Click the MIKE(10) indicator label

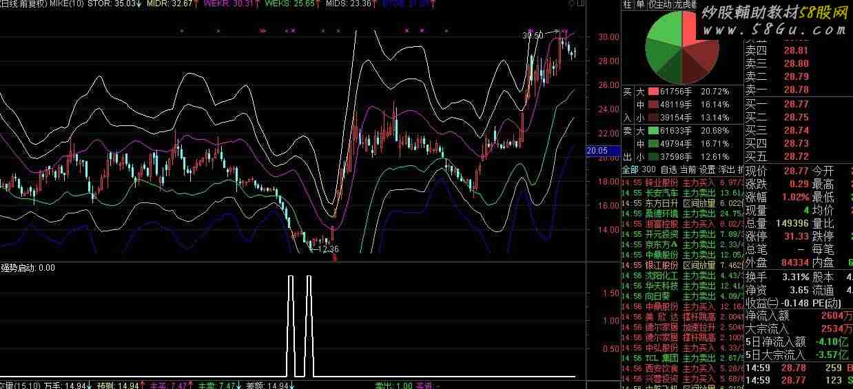67,4
